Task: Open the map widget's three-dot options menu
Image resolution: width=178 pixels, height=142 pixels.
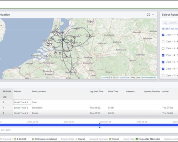Action: coord(153,15)
